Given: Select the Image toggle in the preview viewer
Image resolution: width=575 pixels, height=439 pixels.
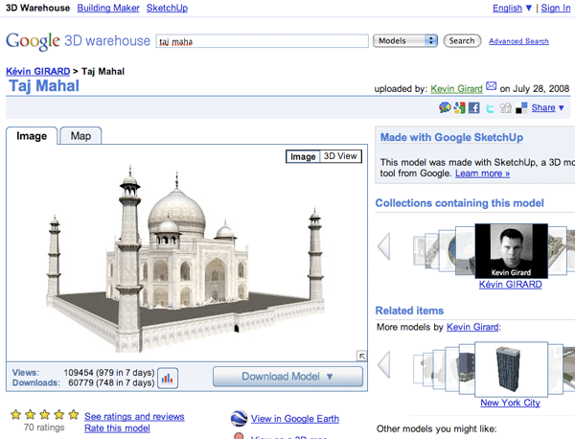Looking at the screenshot, I should tap(303, 156).
